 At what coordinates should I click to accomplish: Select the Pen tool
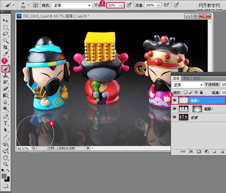point(6,116)
